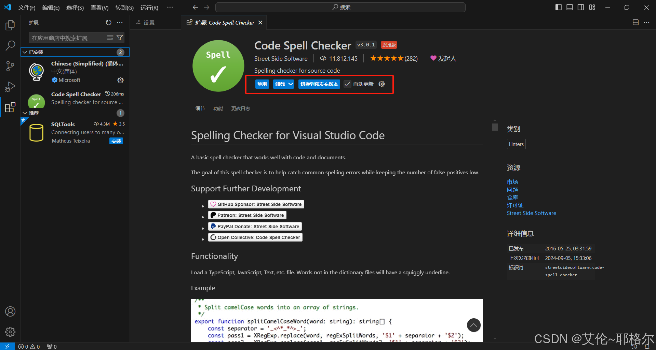Go back in navigation history

[x=195, y=7]
